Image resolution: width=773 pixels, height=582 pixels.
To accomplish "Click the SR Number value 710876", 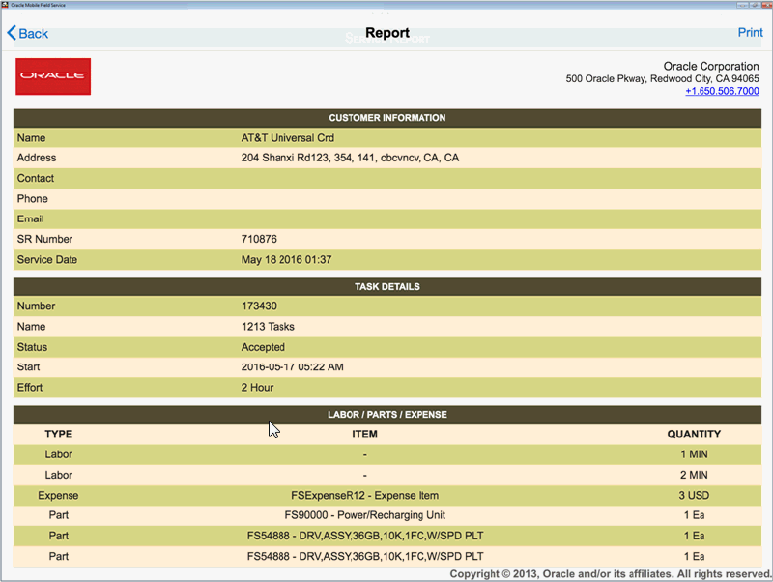I will (x=259, y=239).
